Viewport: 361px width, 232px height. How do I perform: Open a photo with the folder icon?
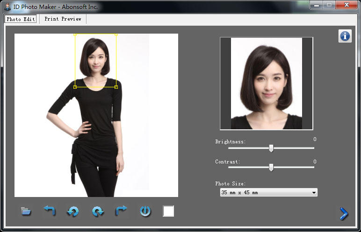26,211
